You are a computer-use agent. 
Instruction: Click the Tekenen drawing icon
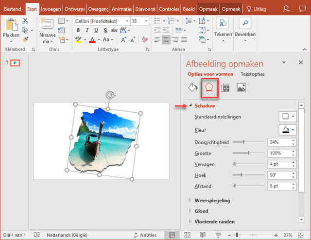[x=223, y=23]
